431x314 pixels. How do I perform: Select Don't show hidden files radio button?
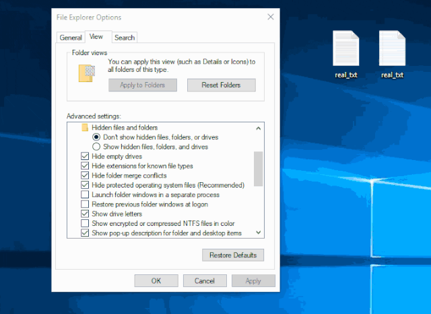click(96, 137)
